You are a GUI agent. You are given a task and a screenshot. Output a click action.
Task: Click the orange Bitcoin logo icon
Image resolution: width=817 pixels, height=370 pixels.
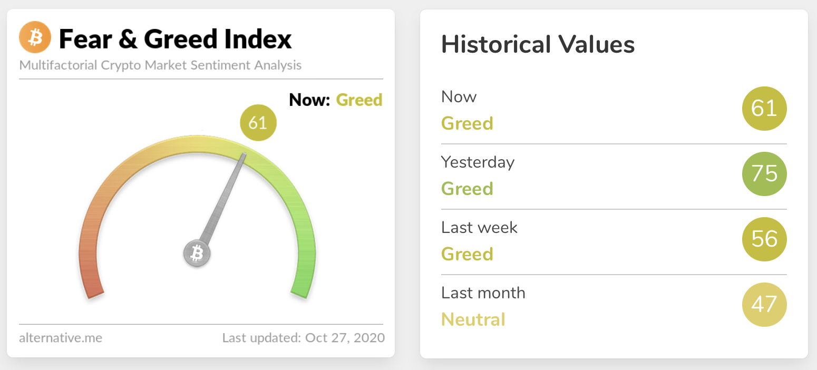click(x=35, y=38)
